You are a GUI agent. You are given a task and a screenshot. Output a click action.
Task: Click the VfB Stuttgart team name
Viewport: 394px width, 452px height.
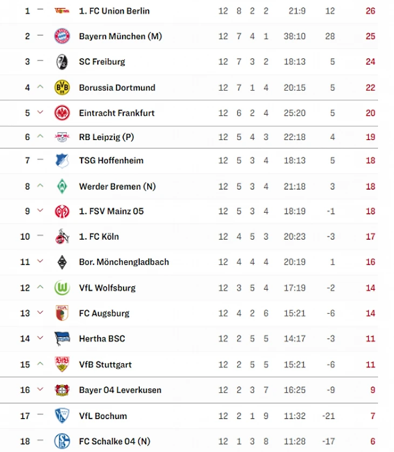click(105, 364)
